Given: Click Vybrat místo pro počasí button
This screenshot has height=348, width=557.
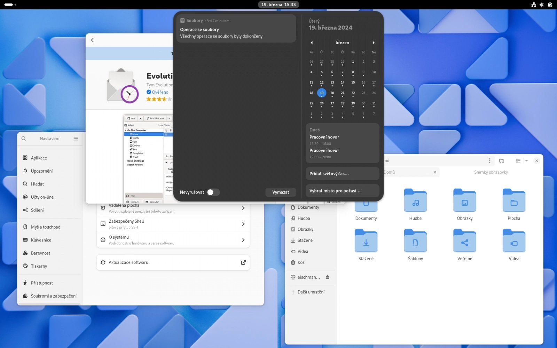Looking at the screenshot, I should point(343,191).
